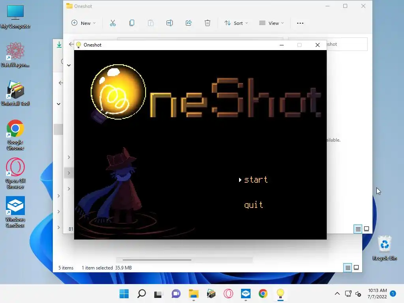Image resolution: width=404 pixels, height=303 pixels.
Task: Open Opera GX Browser desktop shortcut
Action: [x=15, y=174]
